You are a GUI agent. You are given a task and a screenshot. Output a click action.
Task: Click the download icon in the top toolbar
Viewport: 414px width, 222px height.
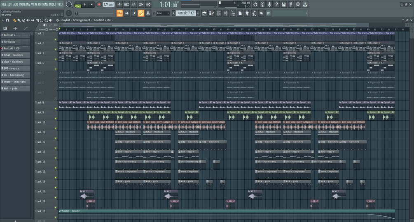pyautogui.click(x=305, y=5)
